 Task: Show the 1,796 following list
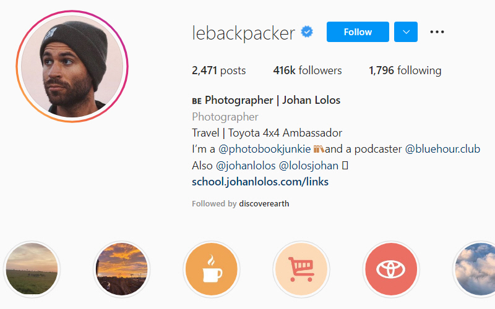click(x=405, y=70)
